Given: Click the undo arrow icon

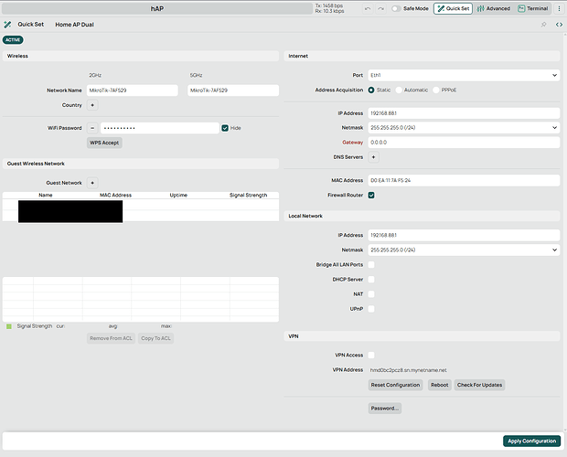Looking at the screenshot, I should pyautogui.click(x=368, y=8).
